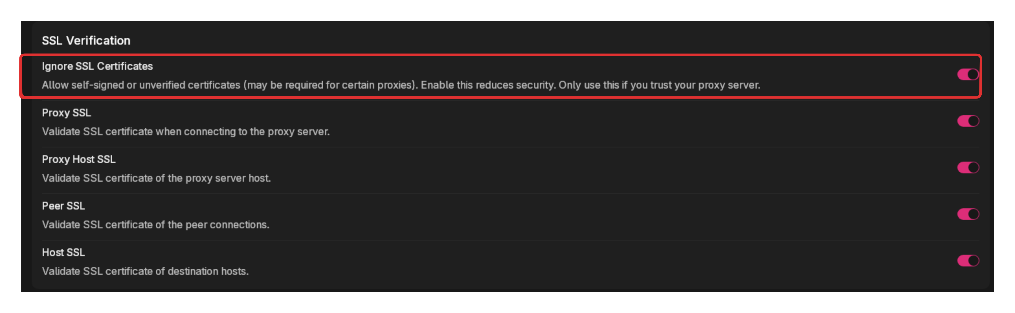The image size is (1015, 313).
Task: Click the SSL Verification section header
Action: click(86, 40)
